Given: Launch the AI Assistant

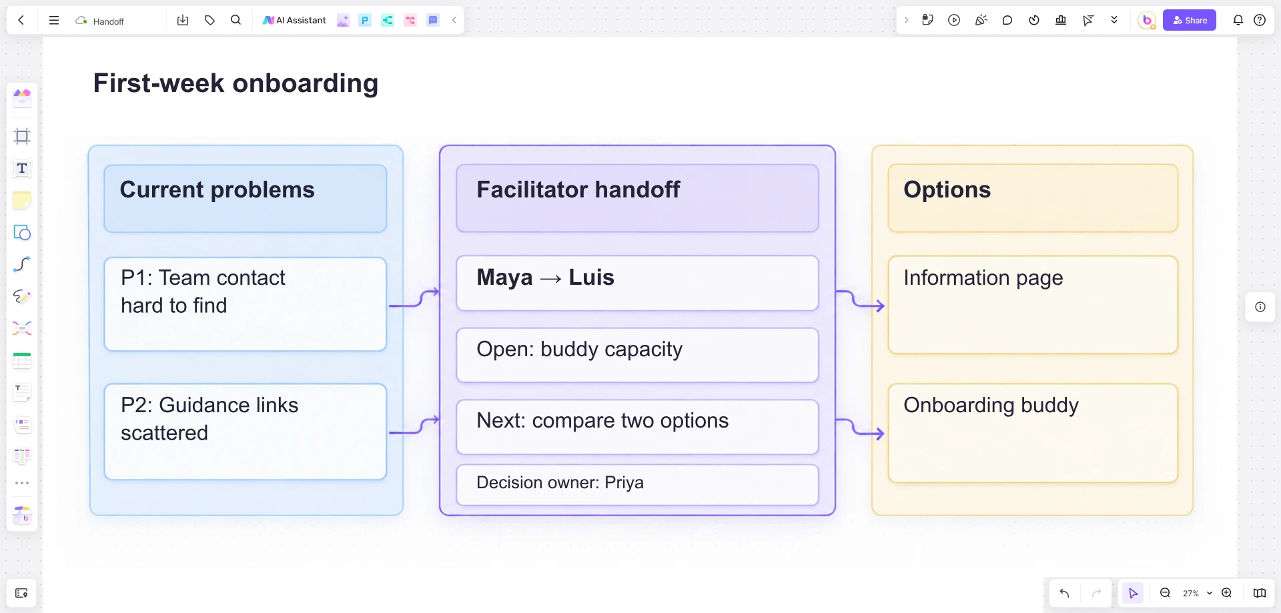Looking at the screenshot, I should [294, 20].
